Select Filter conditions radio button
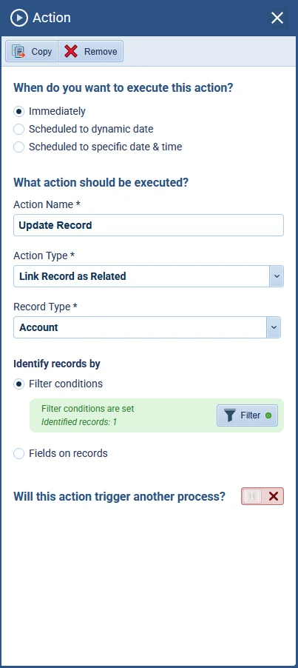 [x=18, y=384]
